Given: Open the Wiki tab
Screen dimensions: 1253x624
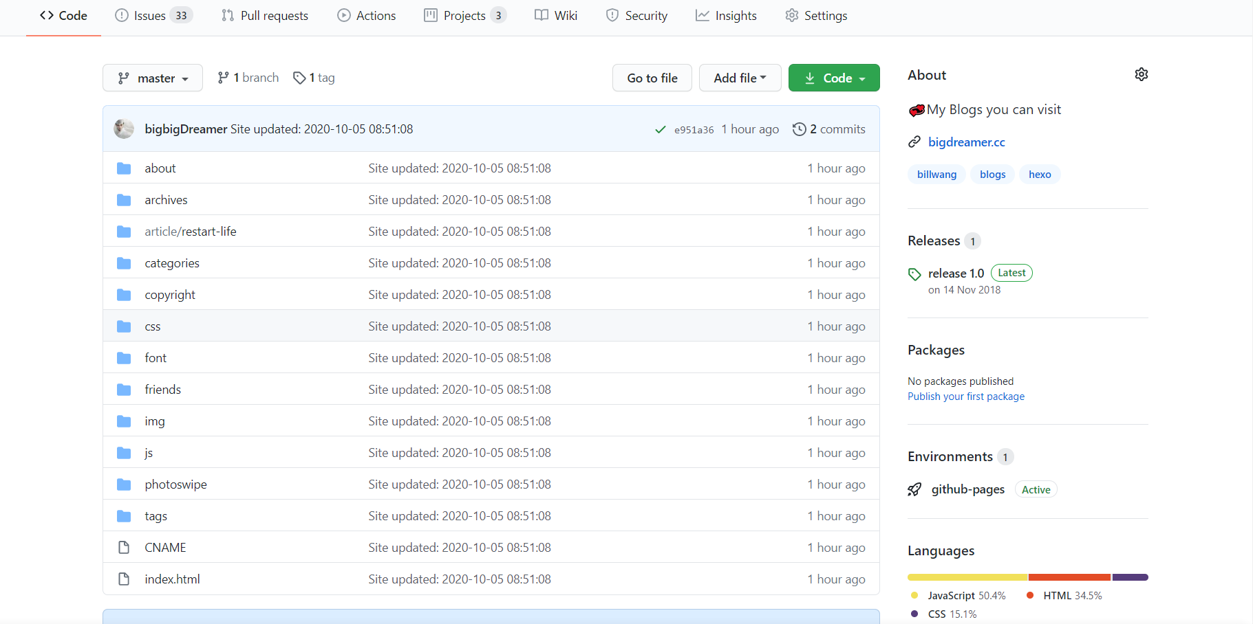Looking at the screenshot, I should click(556, 15).
